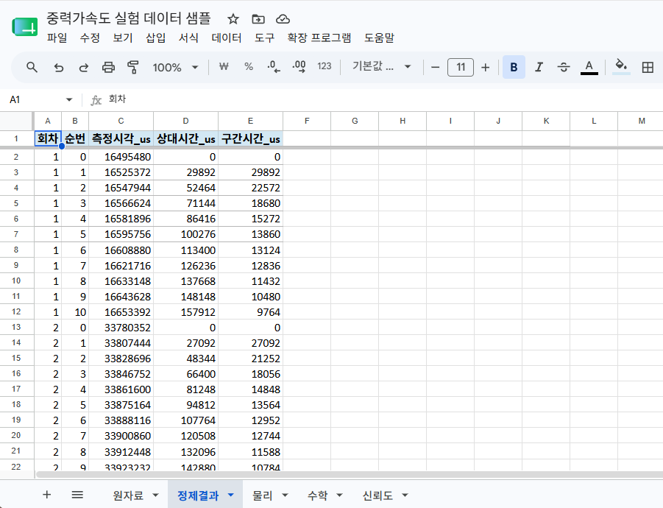Open the 신뢰도 tab dropdown arrow

click(405, 495)
